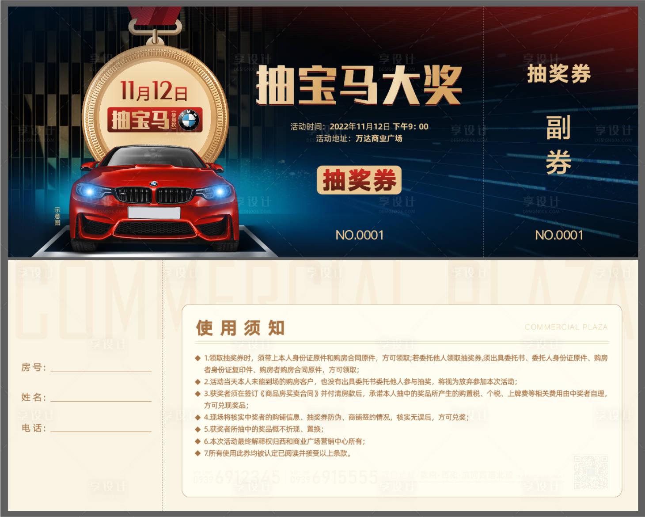The image size is (645, 517).
Task: Click NO.0001 on the main ticket
Action: tap(360, 235)
